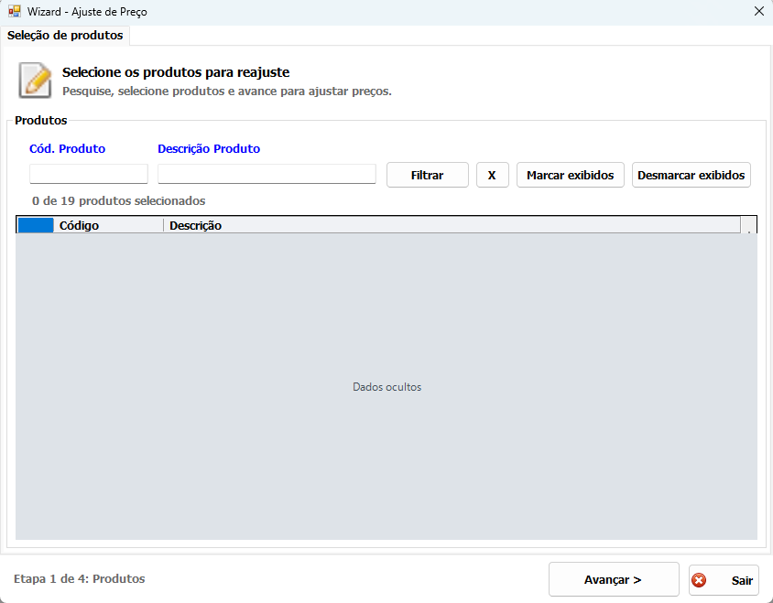Click the 'Pesquise, selecione produtos' subtitle text
The width and height of the screenshot is (773, 603).
point(227,92)
